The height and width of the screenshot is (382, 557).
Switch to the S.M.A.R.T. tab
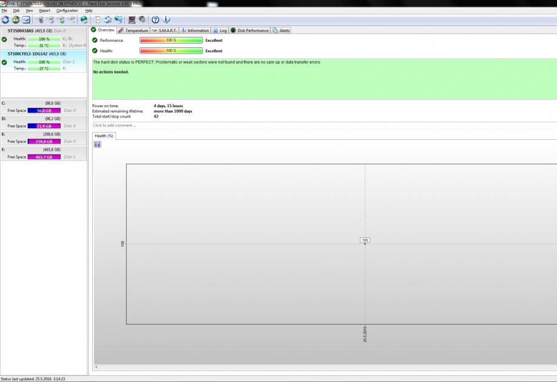(164, 30)
